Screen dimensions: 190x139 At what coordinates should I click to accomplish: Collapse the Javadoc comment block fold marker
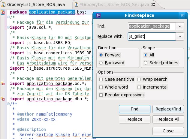pyautogui.click(x=8, y=104)
